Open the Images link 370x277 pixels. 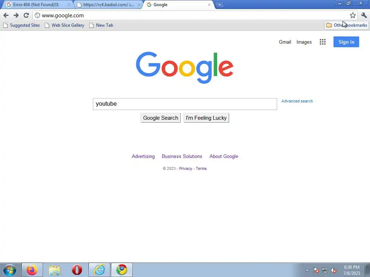click(x=304, y=42)
